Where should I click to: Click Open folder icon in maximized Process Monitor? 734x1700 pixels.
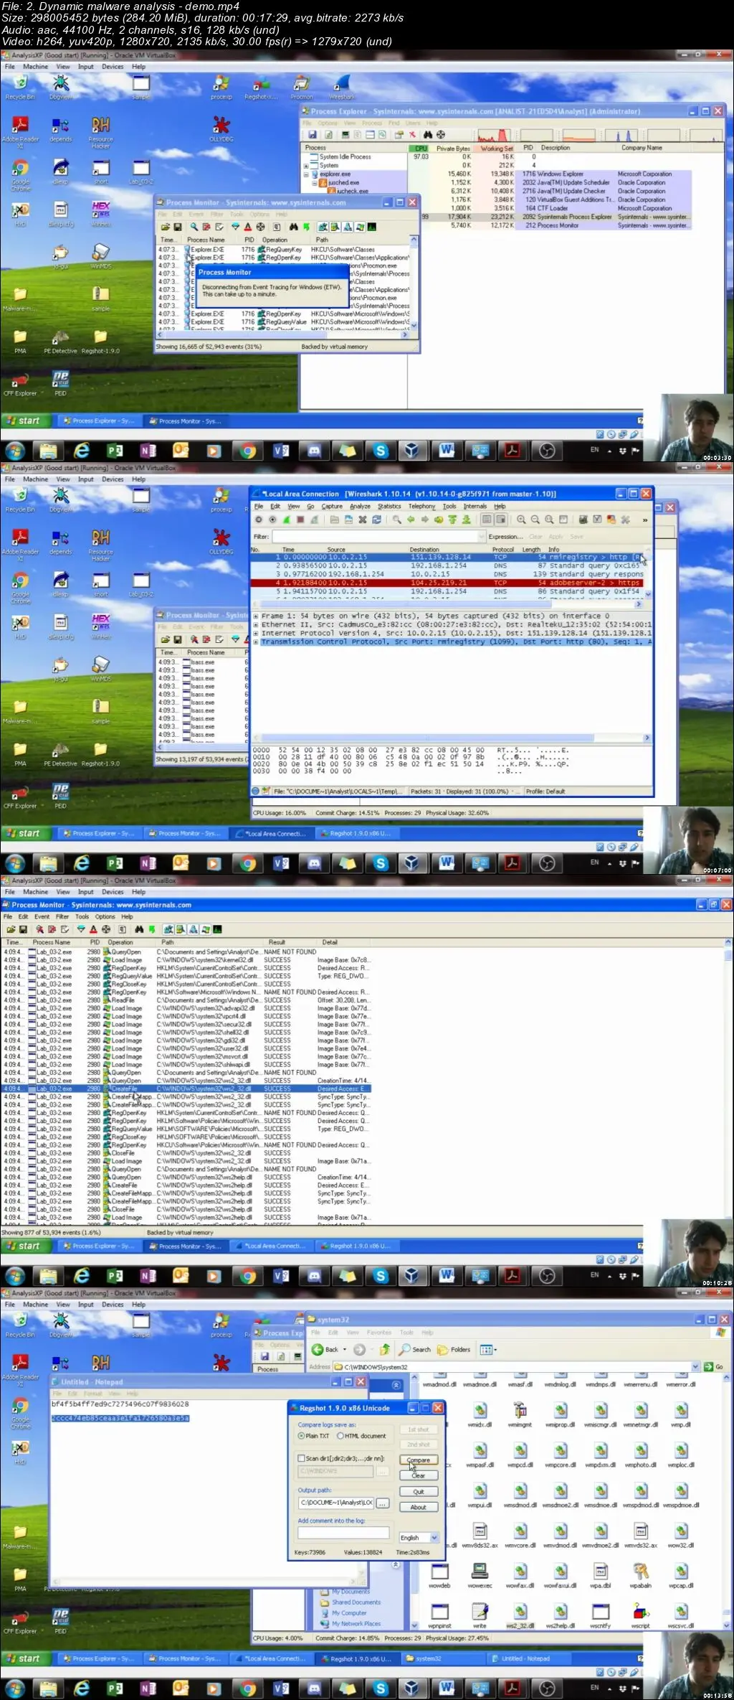tap(11, 929)
